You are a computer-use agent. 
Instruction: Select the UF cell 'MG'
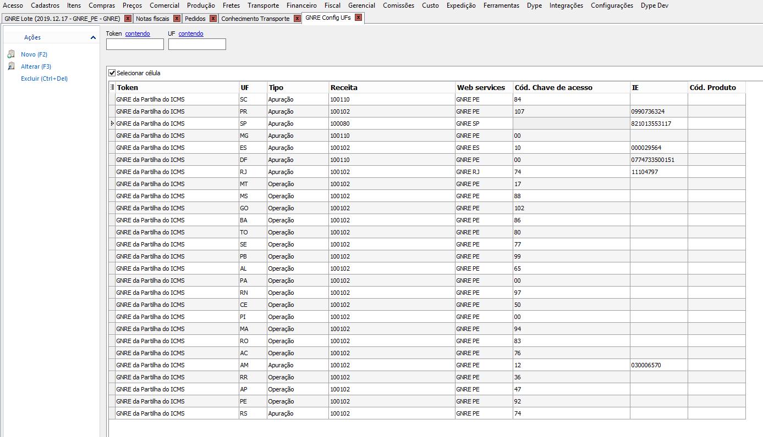coord(253,136)
